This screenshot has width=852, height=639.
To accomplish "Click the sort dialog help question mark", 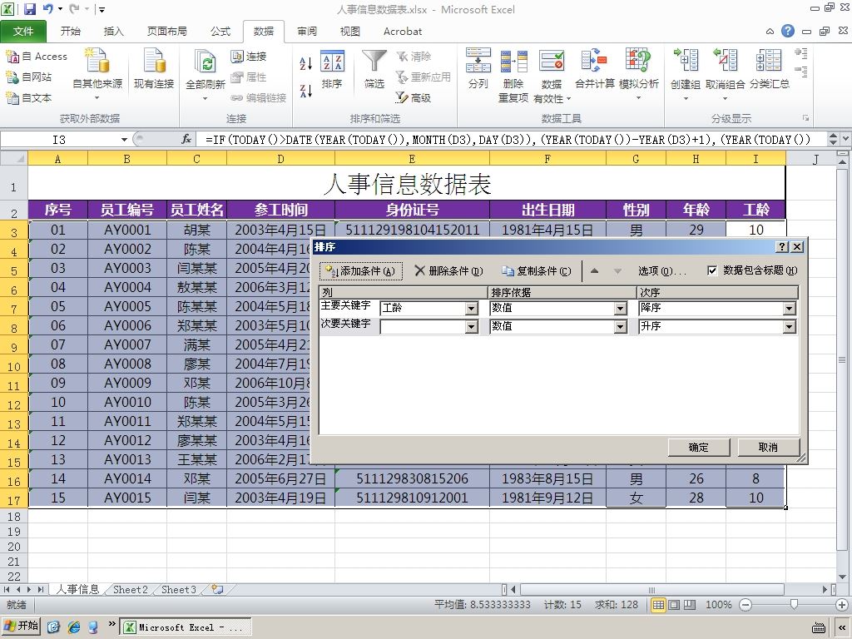I will (x=782, y=246).
